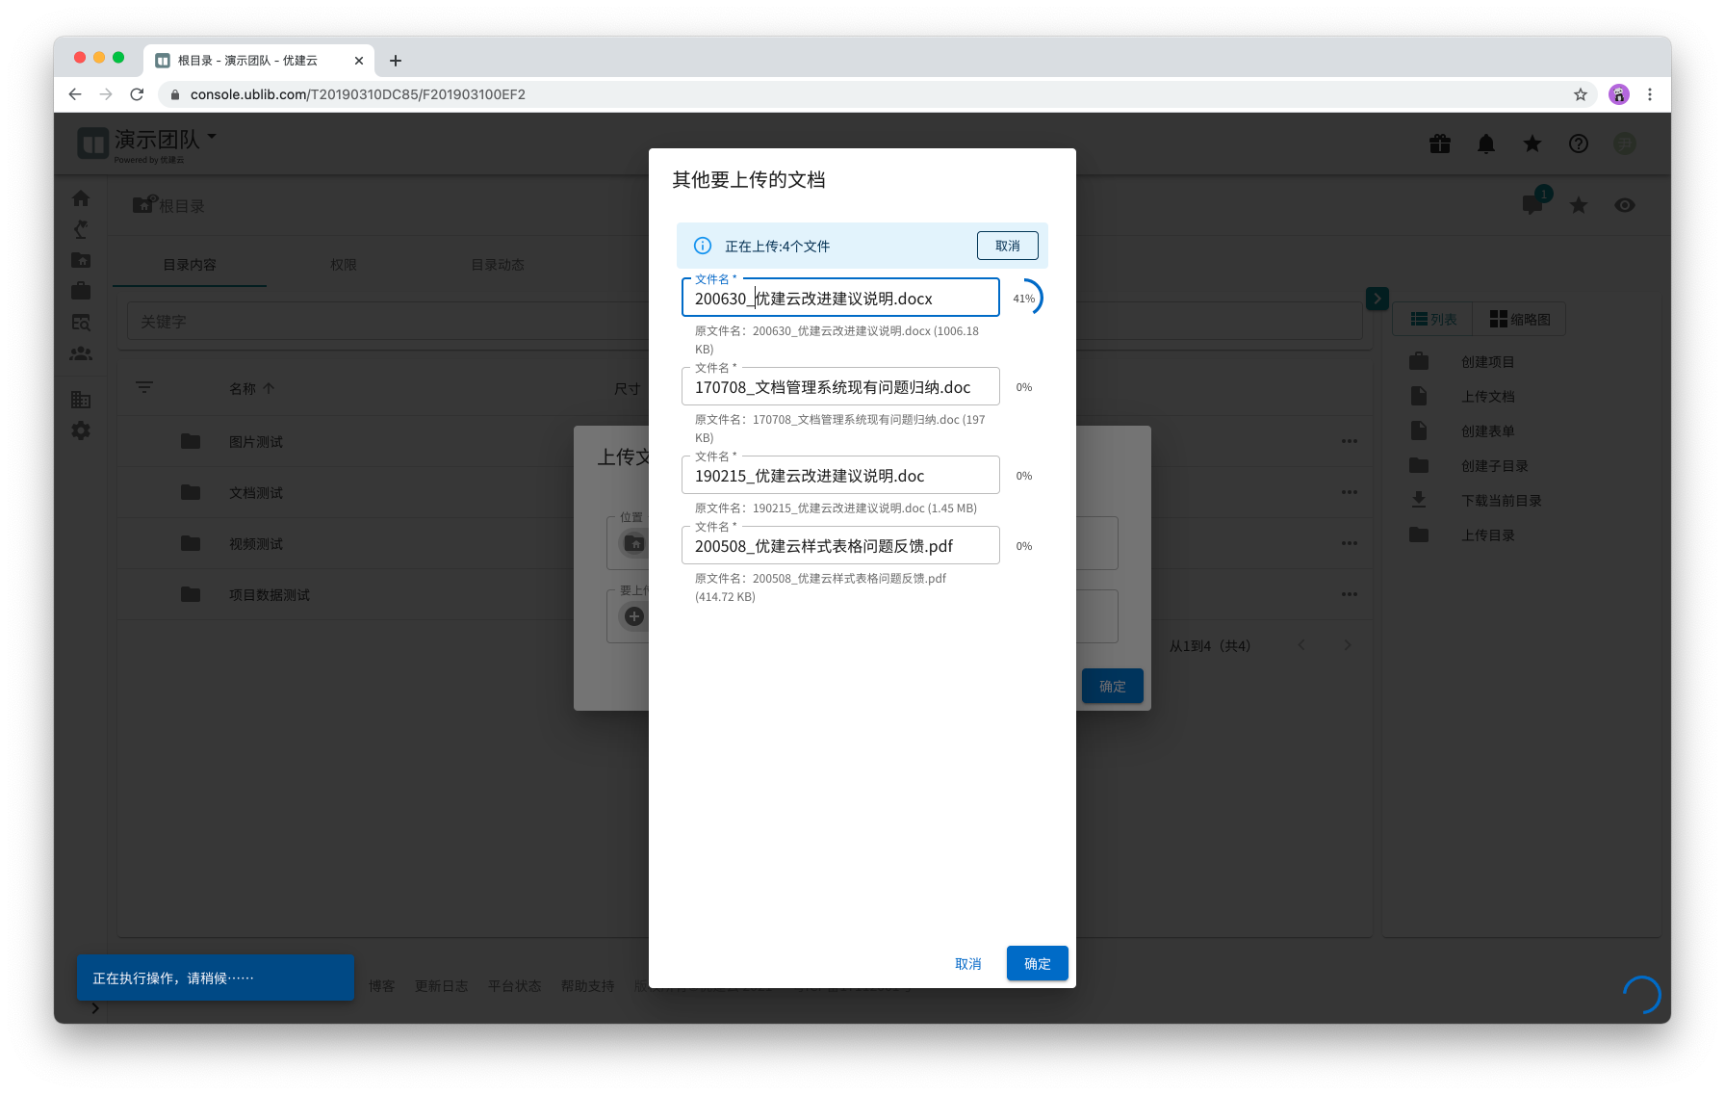Image resolution: width=1725 pixels, height=1095 pixels.
Task: Switch to the 目录动态 tab
Action: tap(498, 265)
